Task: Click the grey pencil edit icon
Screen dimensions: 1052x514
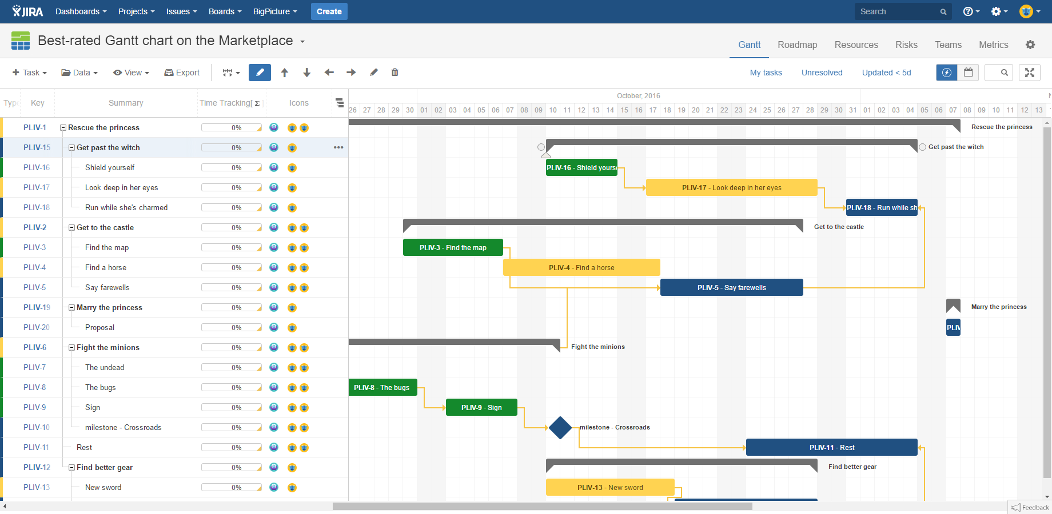Action: (374, 73)
